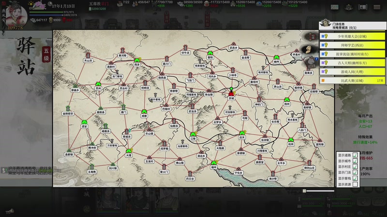
Task: Toggle the 显示门派 checkbox
Action: pos(355,173)
